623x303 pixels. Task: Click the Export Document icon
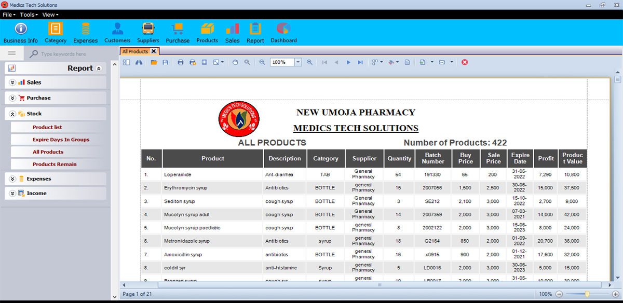click(x=423, y=62)
